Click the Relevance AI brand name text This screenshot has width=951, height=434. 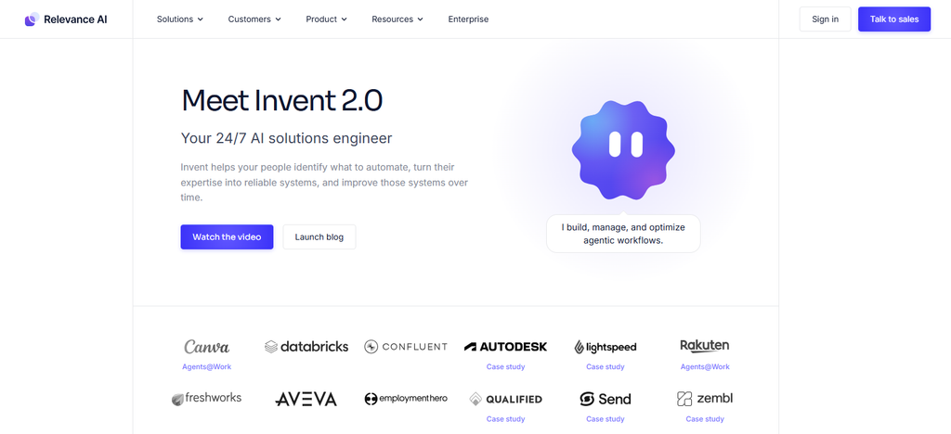(75, 19)
